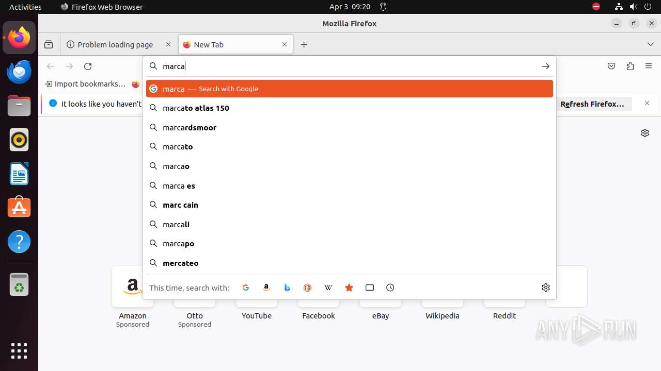Choose suggestion 'marcali'
661x371 pixels.
click(350, 225)
